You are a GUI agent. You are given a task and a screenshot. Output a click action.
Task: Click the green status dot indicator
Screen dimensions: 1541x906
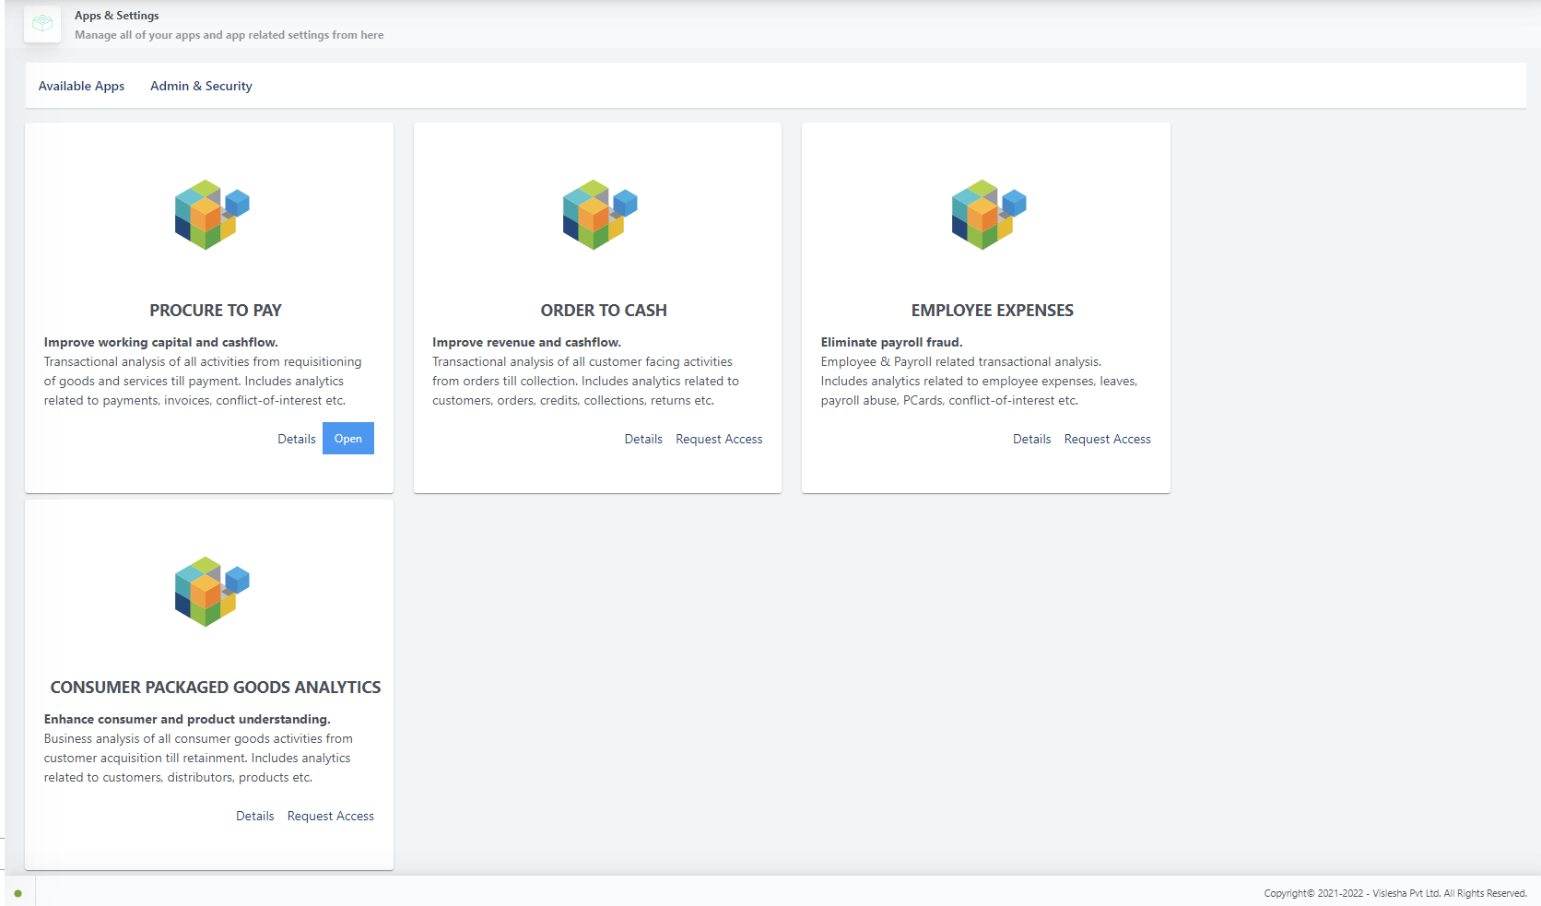click(x=18, y=893)
